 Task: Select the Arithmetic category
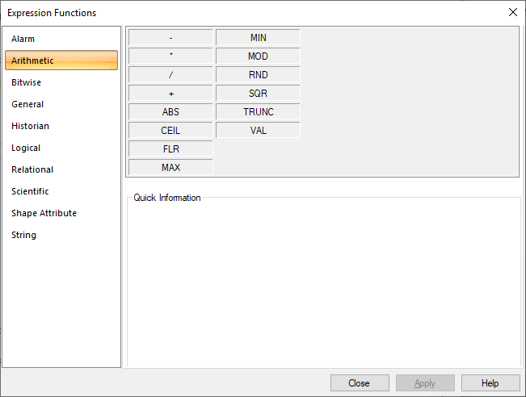point(61,61)
